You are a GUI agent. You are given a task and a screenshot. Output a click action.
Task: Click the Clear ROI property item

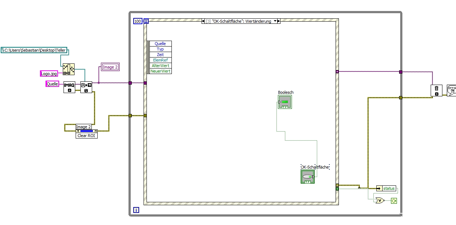pos(87,135)
